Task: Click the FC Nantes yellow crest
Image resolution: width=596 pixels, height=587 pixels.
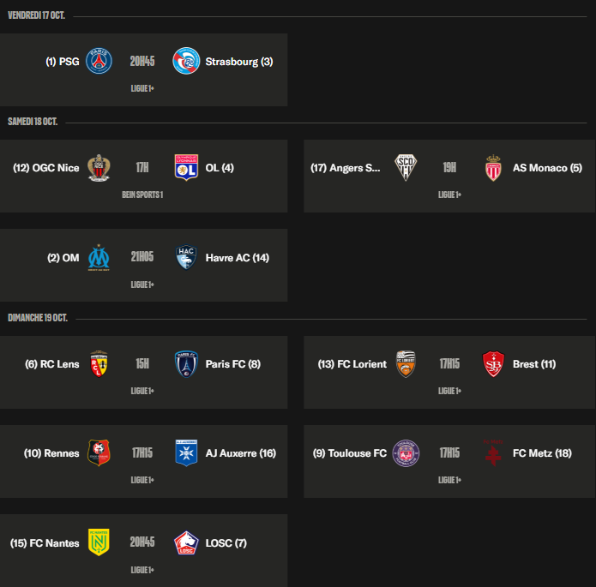Action: pos(99,542)
